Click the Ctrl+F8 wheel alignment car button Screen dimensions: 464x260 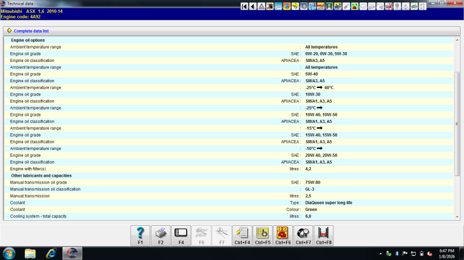click(x=324, y=236)
